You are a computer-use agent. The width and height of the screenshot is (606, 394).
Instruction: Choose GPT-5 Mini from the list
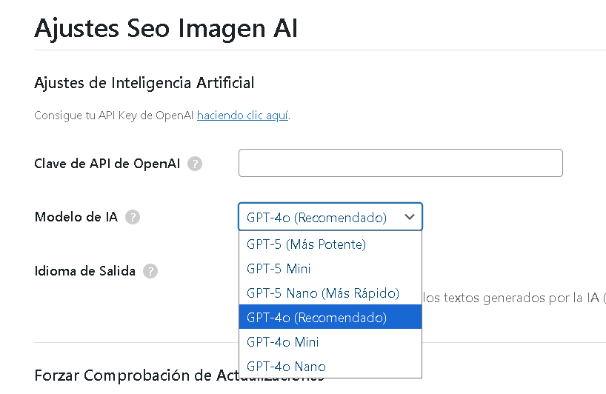279,268
